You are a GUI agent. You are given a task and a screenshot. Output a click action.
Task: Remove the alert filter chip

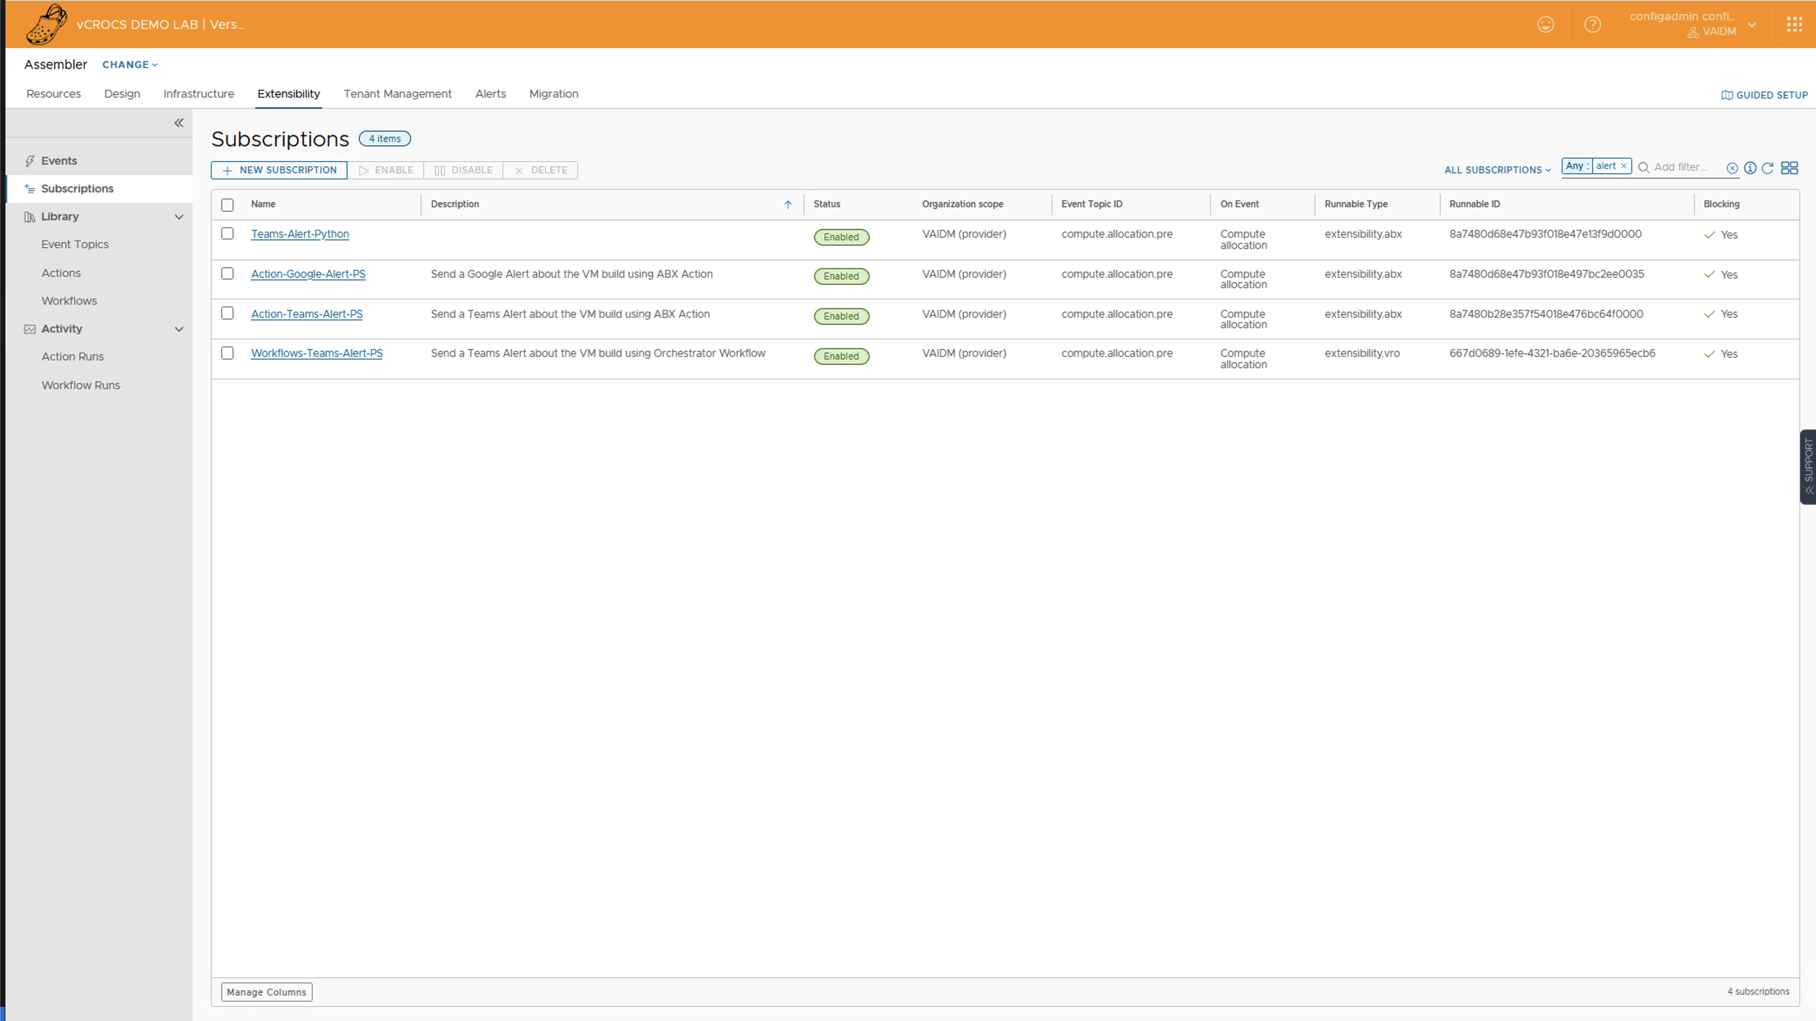(x=1624, y=166)
